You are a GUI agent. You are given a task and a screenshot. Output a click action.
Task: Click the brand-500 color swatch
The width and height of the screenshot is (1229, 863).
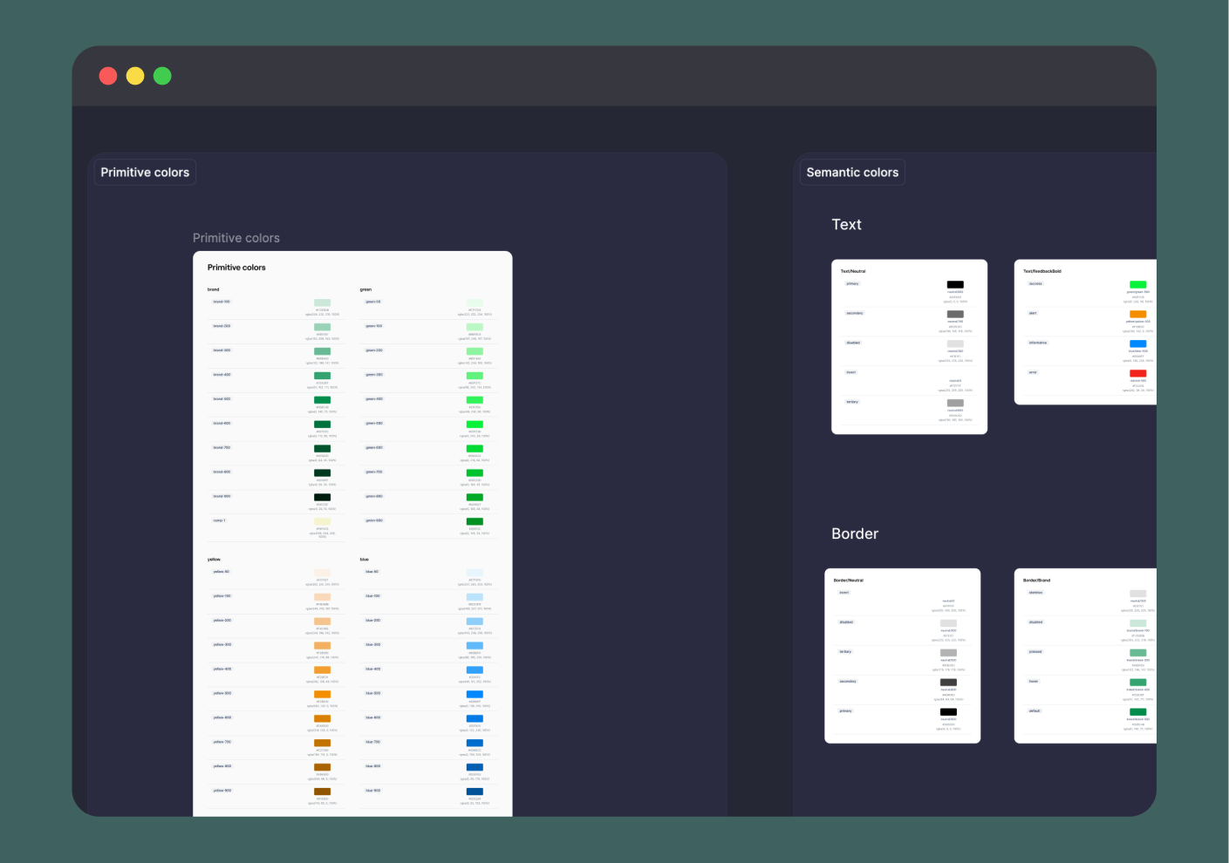tap(323, 400)
